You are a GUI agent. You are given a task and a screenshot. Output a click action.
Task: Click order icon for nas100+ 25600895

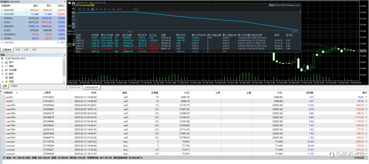(x=4, y=109)
